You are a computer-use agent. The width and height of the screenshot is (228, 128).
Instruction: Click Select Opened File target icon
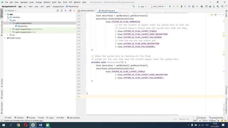pos(58,11)
